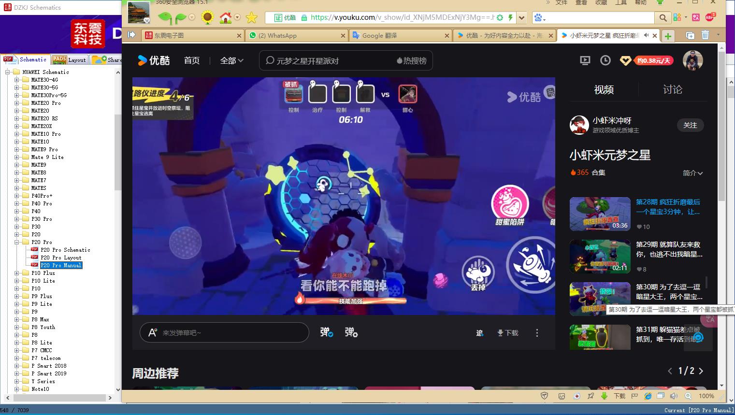Close the Google 翻译 tab
This screenshot has width=735, height=415.
pos(447,35)
